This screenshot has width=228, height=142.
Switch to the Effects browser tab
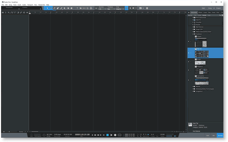200,12
